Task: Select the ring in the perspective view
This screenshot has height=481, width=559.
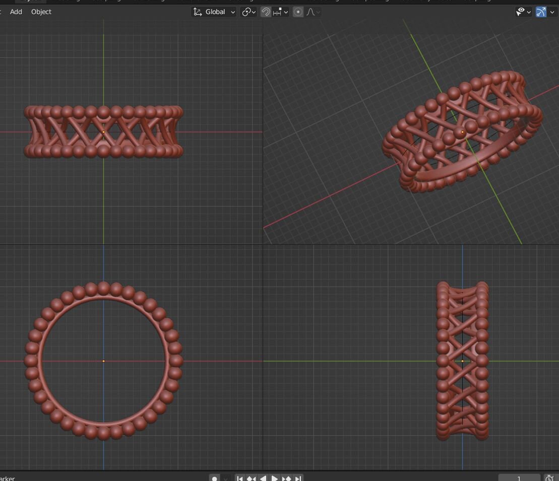Action: [x=462, y=132]
